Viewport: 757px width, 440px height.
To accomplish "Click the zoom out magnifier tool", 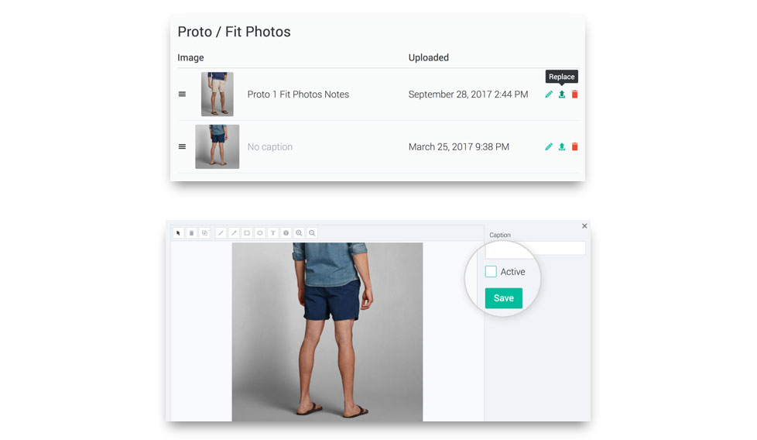I will click(312, 233).
